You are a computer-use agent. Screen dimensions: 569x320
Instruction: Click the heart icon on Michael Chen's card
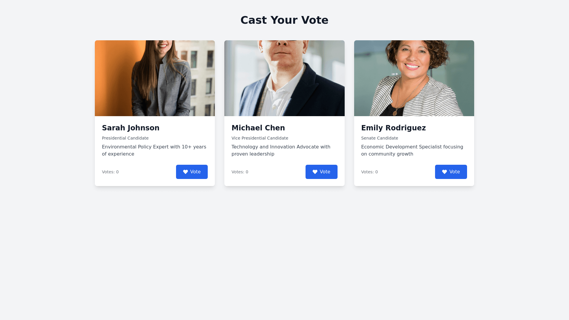coord(315,172)
